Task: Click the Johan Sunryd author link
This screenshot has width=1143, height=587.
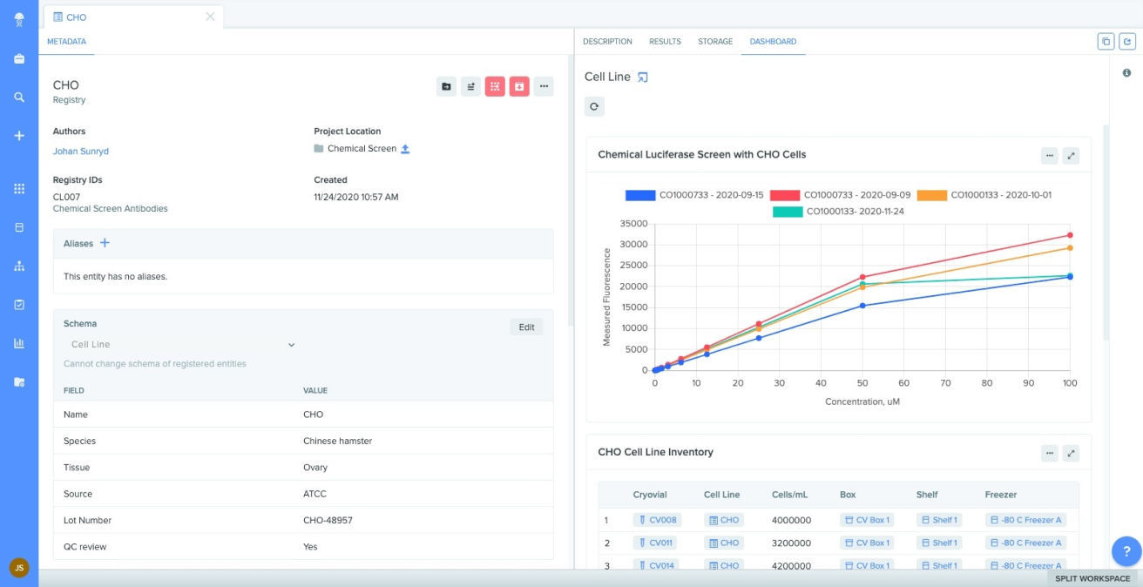Action: point(79,151)
